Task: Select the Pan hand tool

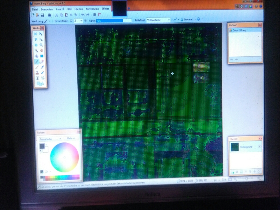Action: pos(42,50)
